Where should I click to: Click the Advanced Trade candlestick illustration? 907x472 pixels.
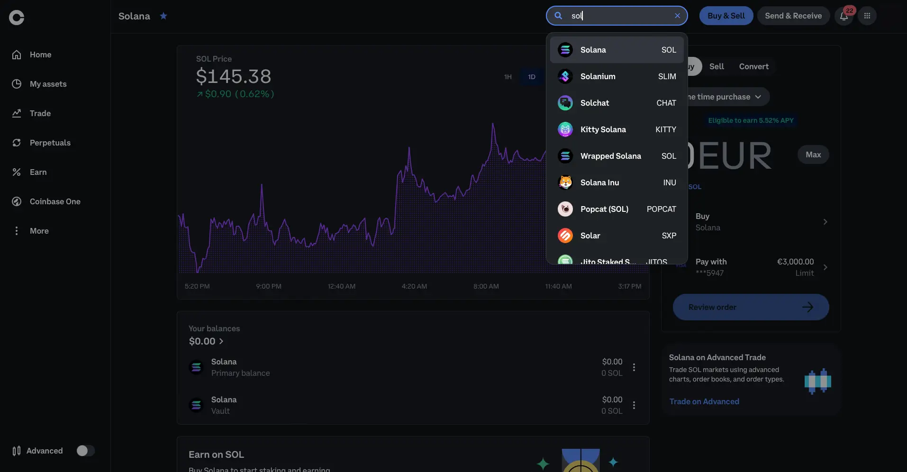817,381
